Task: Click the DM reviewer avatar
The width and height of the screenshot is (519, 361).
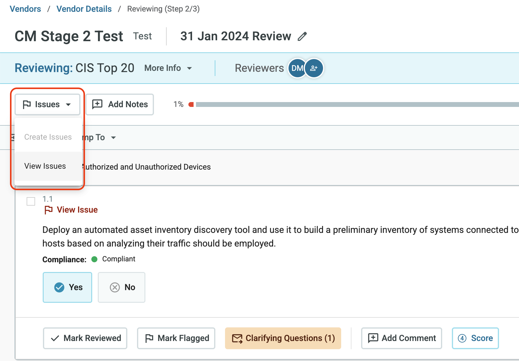Action: [x=297, y=68]
